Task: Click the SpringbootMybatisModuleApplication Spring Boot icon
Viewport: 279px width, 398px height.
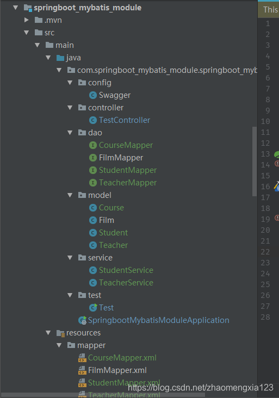Action: coord(83,320)
